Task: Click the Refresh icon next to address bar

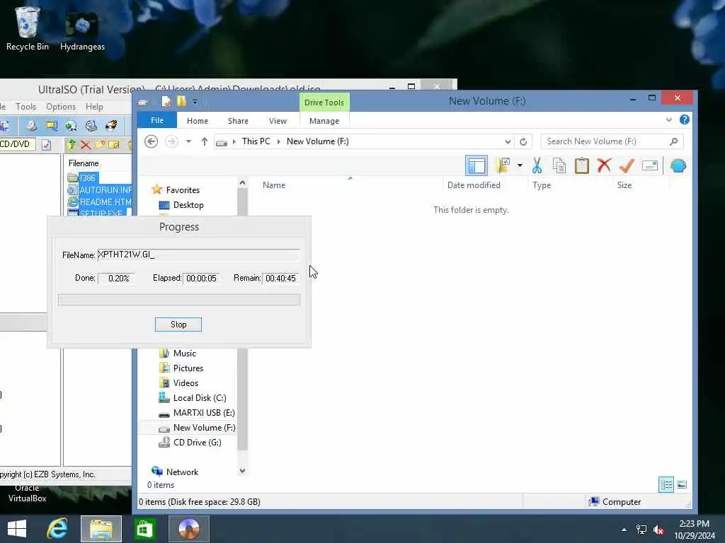Action: [523, 141]
